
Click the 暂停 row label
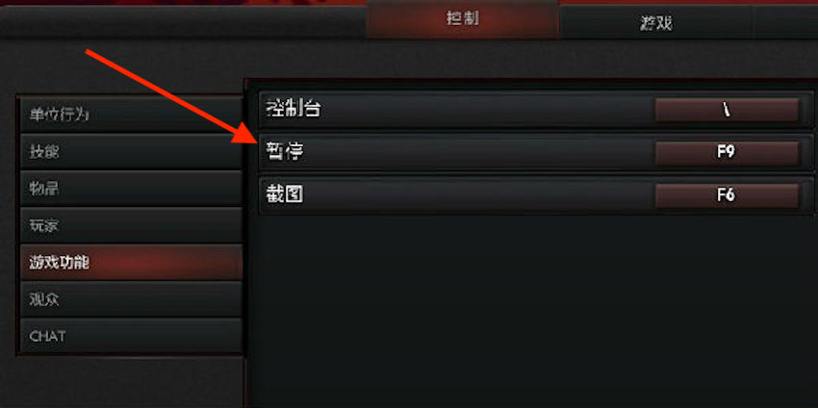click(284, 152)
